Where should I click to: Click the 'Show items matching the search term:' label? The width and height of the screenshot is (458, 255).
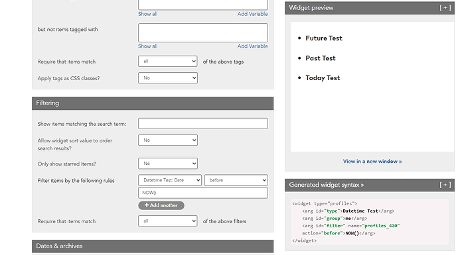click(82, 124)
